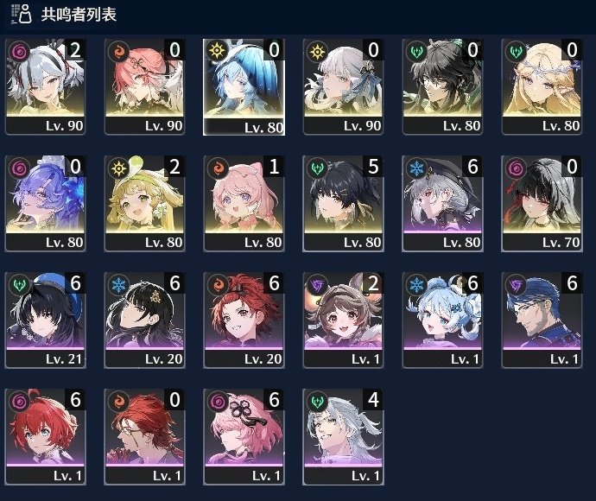Select the black-haired Lv. 70 havoc character
596x501 pixels.
click(542, 203)
